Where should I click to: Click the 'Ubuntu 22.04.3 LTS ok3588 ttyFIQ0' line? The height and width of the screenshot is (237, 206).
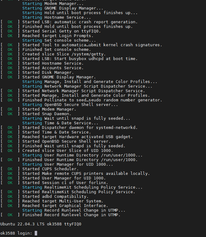click(x=41, y=224)
